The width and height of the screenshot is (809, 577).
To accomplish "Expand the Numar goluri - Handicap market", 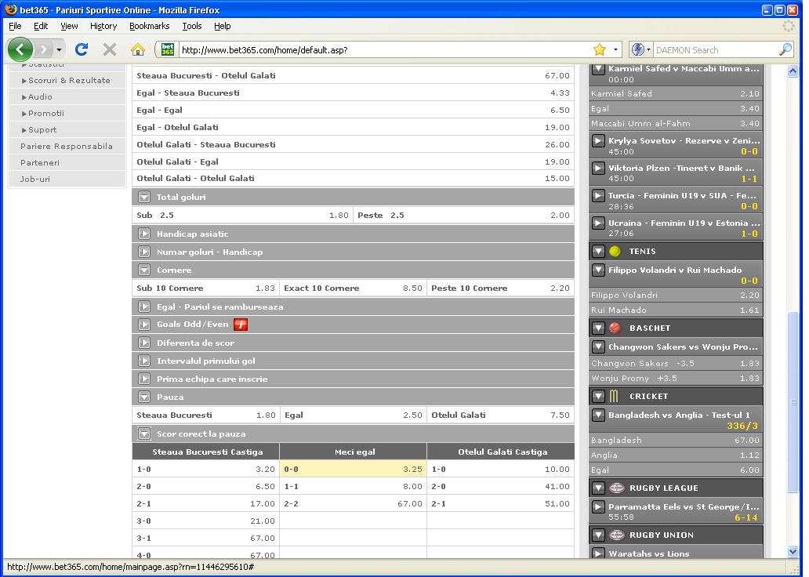I will (x=144, y=252).
